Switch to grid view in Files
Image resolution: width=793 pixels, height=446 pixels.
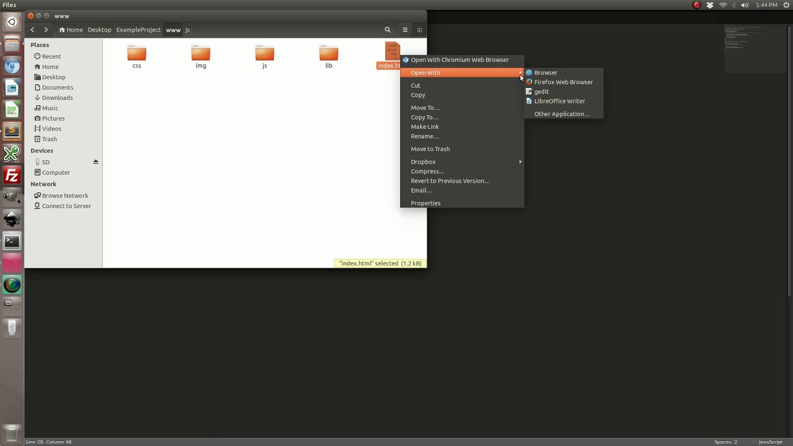419,30
